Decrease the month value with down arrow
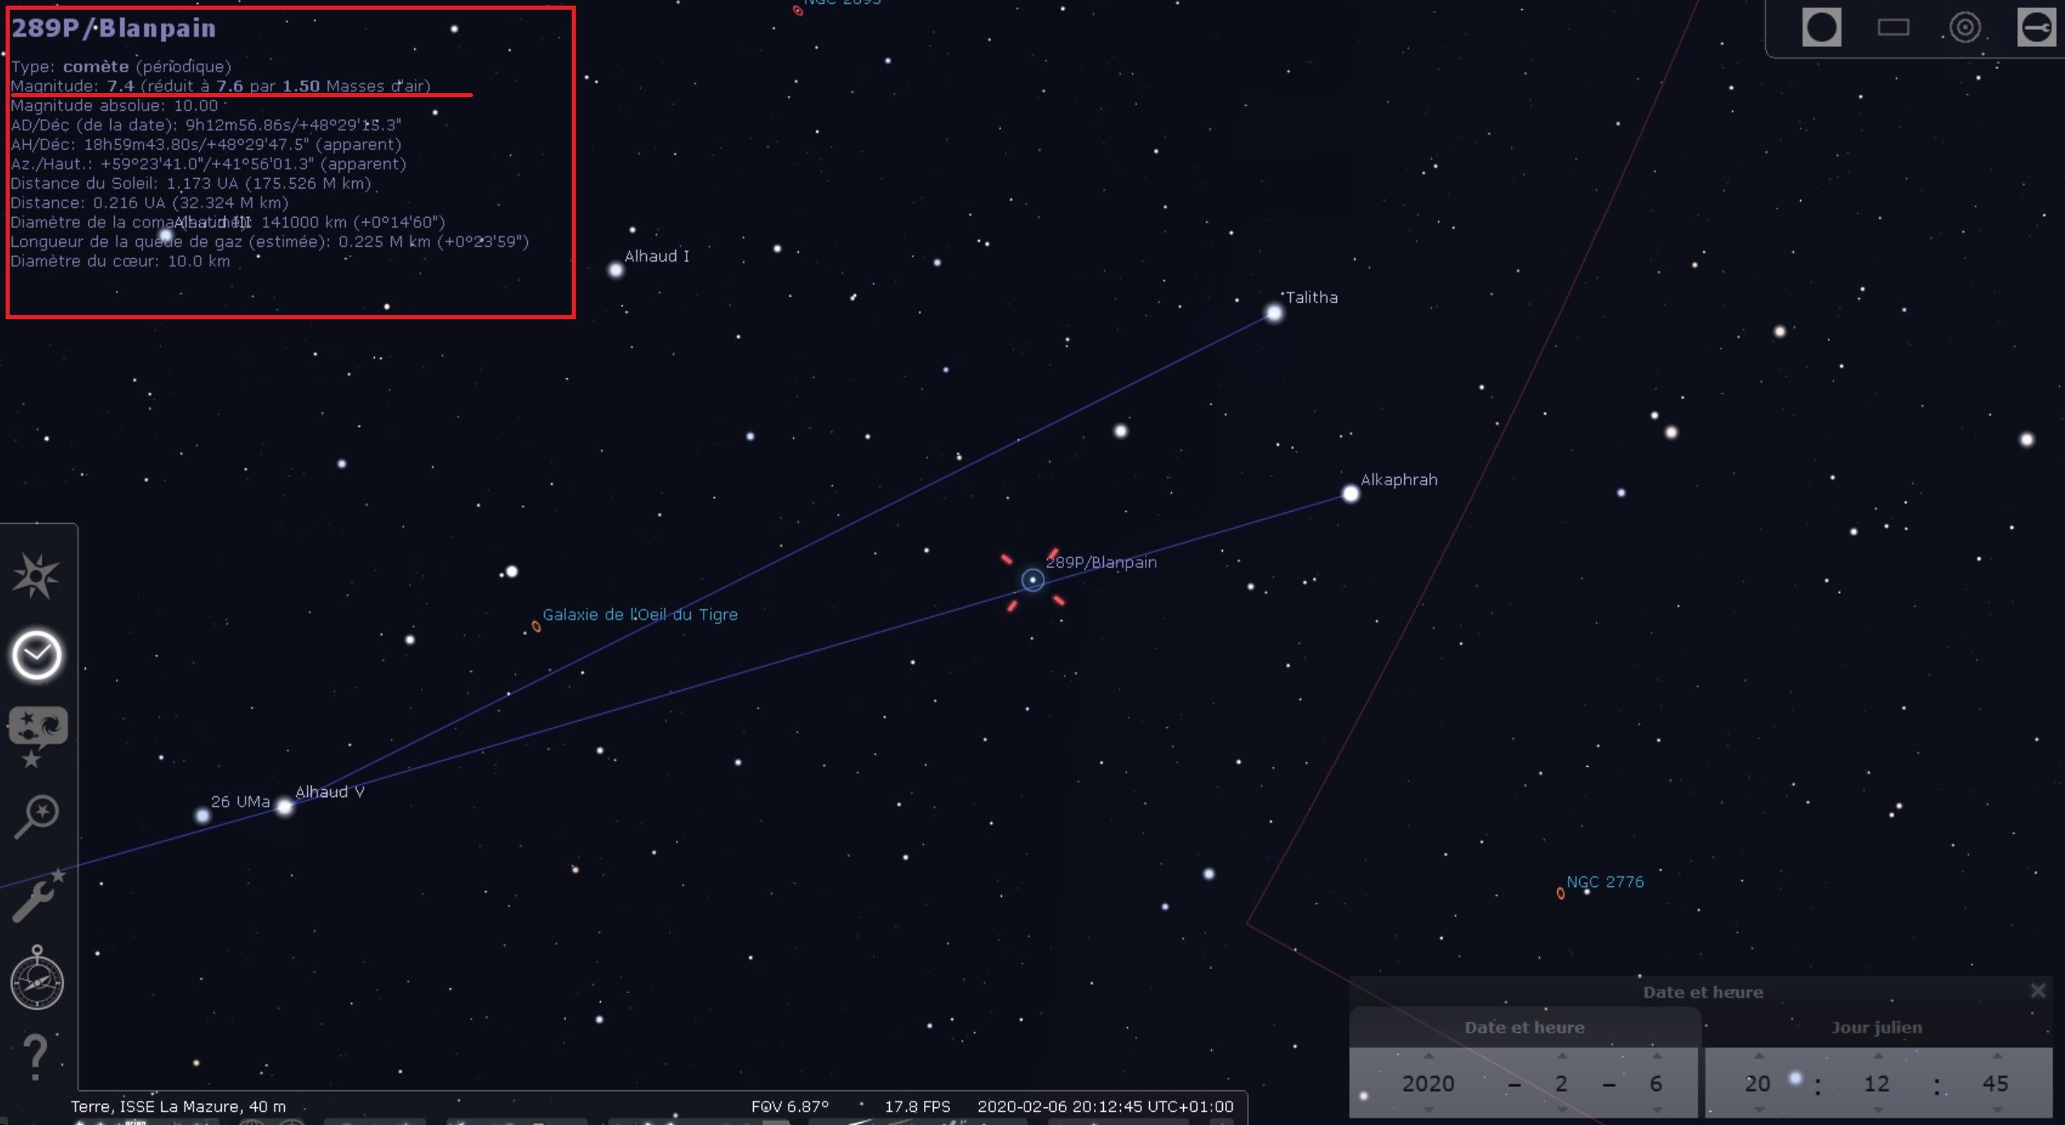Viewport: 2065px width, 1125px height. coord(1562,1109)
